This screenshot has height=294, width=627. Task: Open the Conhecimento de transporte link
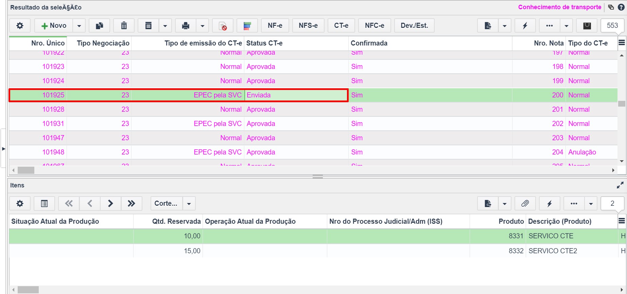coord(560,7)
